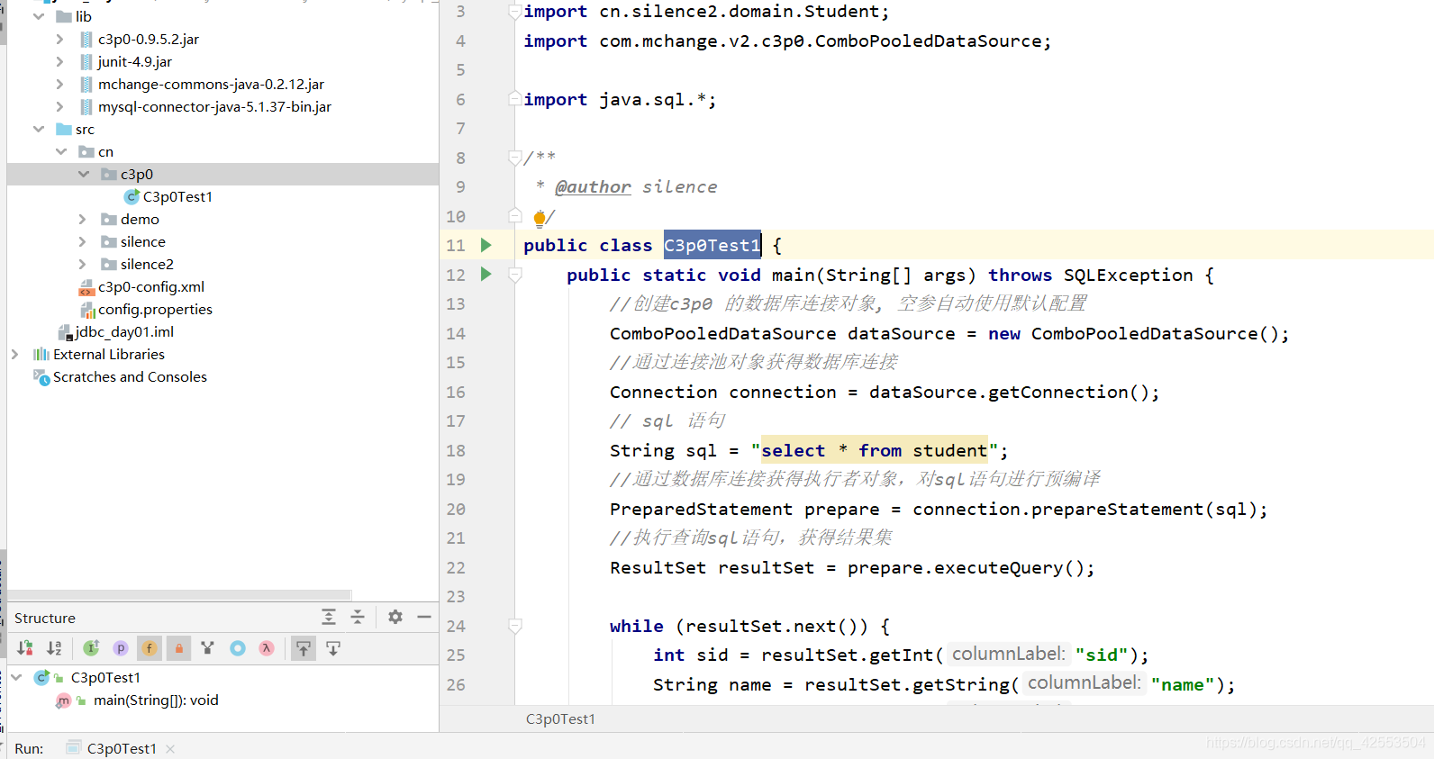Select C3p0Test1 class in project tree
Image resolution: width=1434 pixels, height=759 pixels.
click(x=177, y=196)
